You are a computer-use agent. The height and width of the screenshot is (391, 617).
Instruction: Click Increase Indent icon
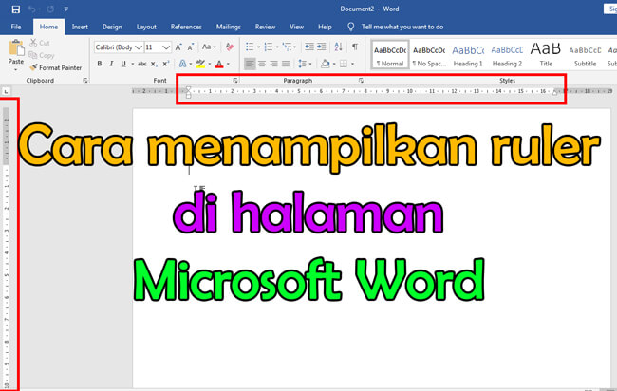tap(322, 47)
